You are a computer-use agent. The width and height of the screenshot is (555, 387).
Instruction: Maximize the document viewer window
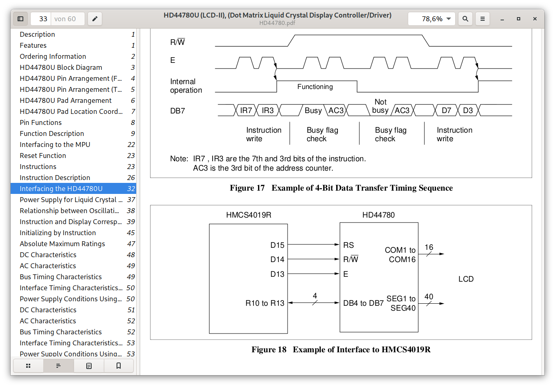pyautogui.click(x=518, y=19)
